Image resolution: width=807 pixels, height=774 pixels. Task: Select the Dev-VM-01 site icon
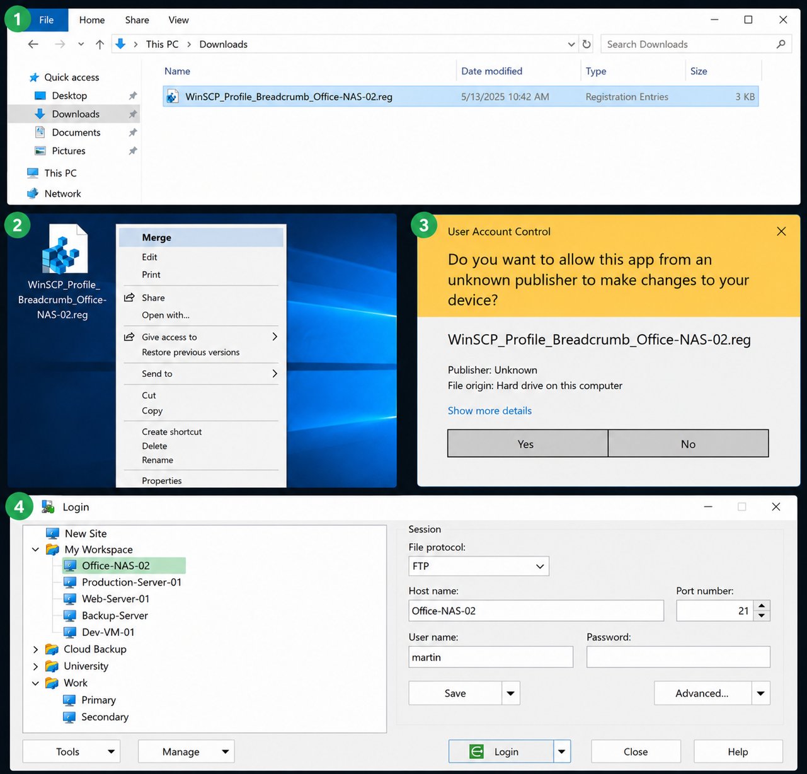71,632
